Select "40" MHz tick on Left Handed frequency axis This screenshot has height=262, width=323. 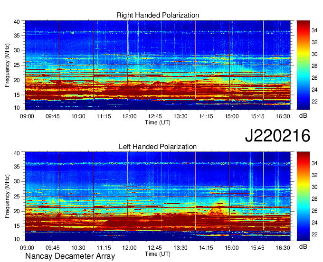[x=17, y=153]
